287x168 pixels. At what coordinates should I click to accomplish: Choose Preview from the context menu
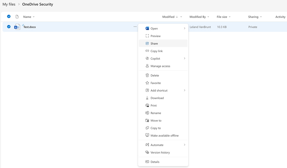pos(163,36)
